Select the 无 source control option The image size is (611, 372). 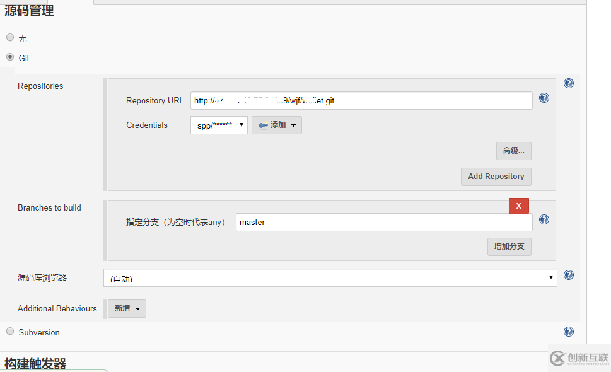click(10, 37)
